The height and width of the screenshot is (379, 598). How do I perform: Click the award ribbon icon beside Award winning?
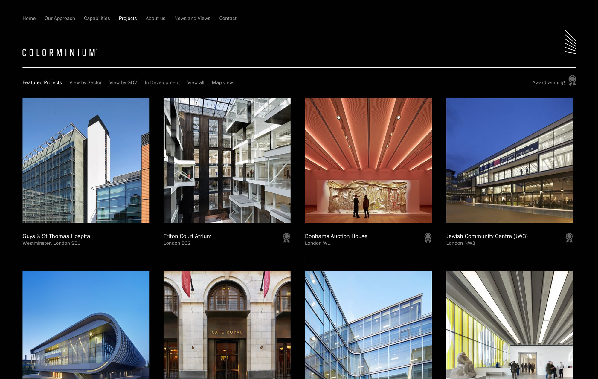click(572, 80)
